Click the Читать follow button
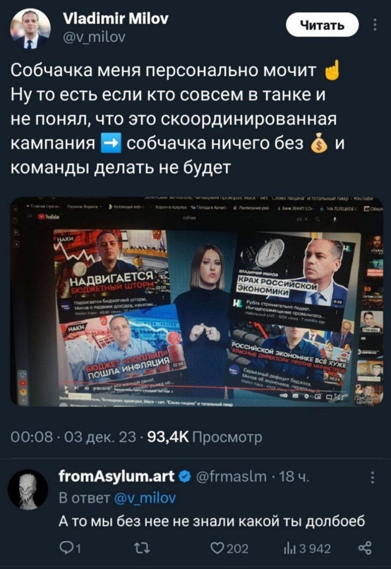This screenshot has height=569, width=391. point(323,25)
